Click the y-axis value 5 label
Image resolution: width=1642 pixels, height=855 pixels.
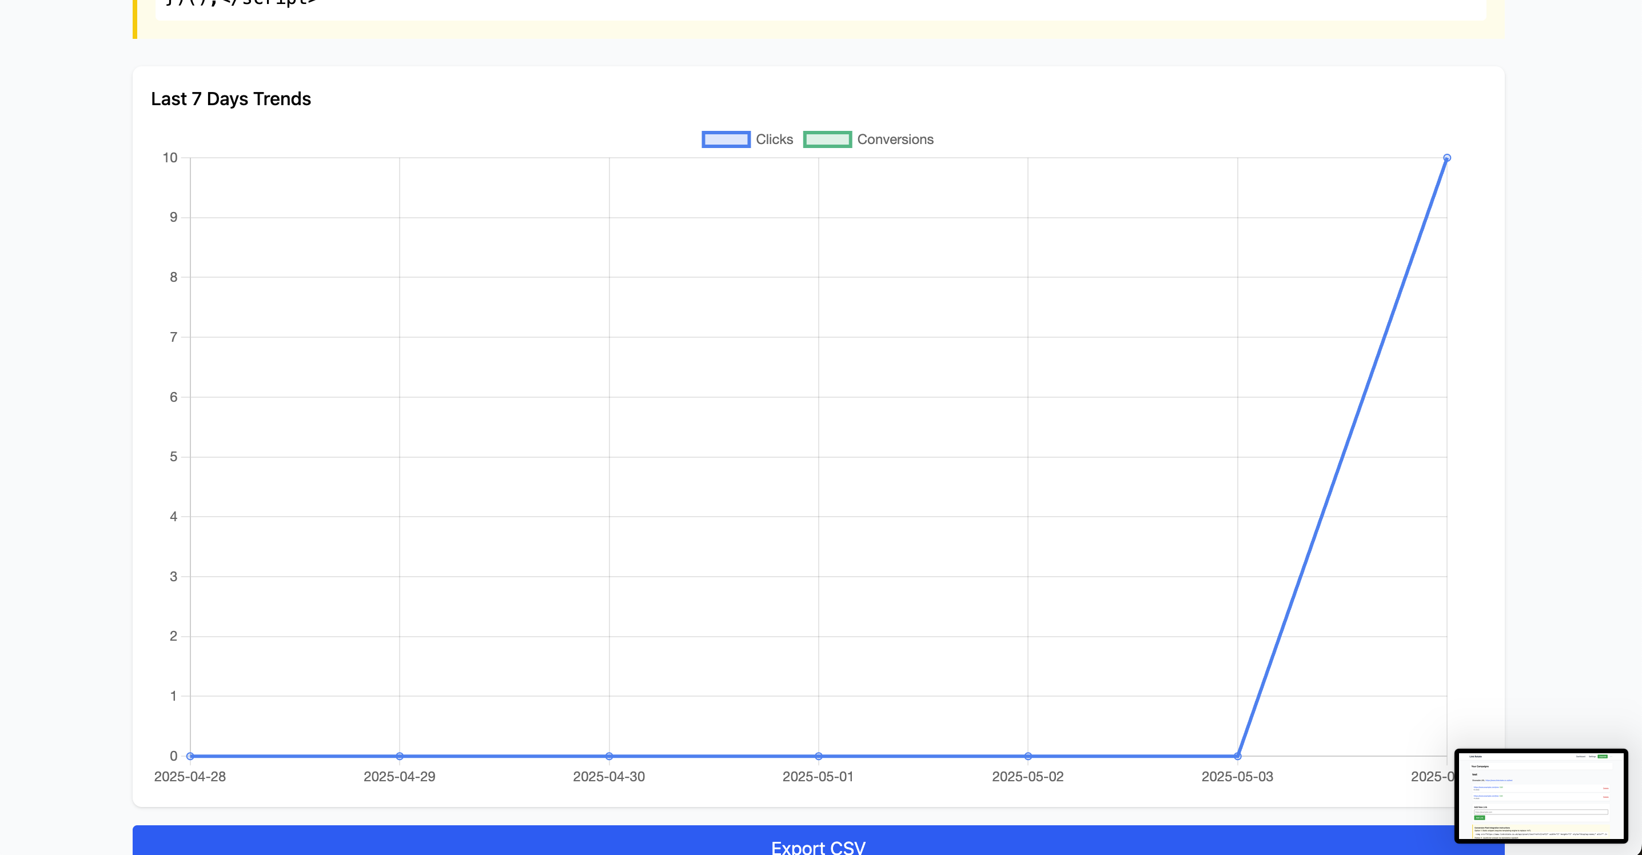173,457
